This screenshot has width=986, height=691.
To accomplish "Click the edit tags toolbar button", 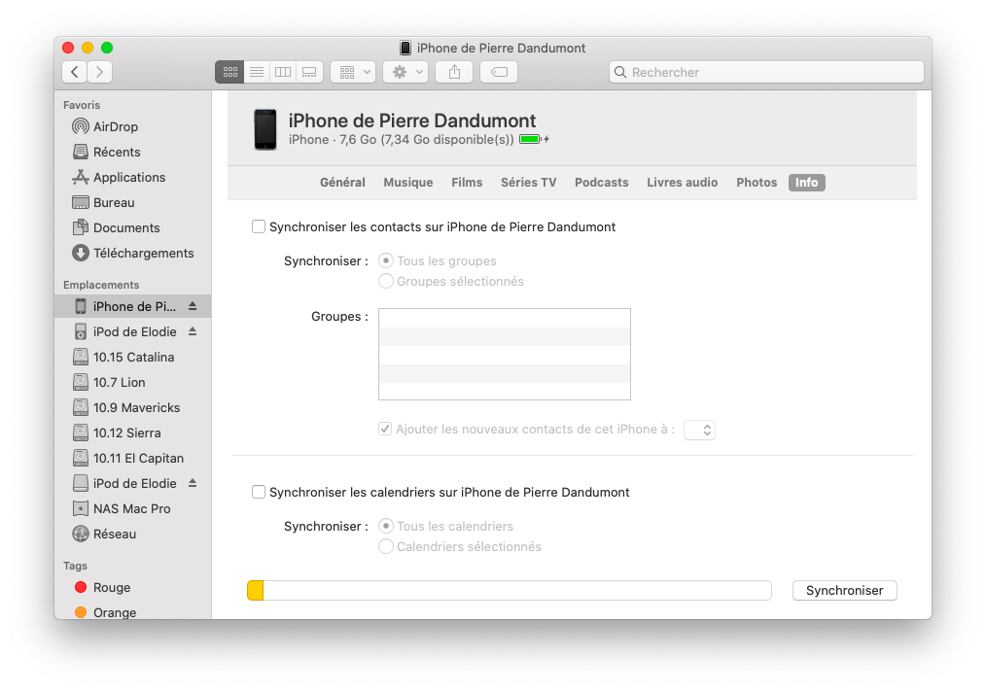I will (x=499, y=72).
